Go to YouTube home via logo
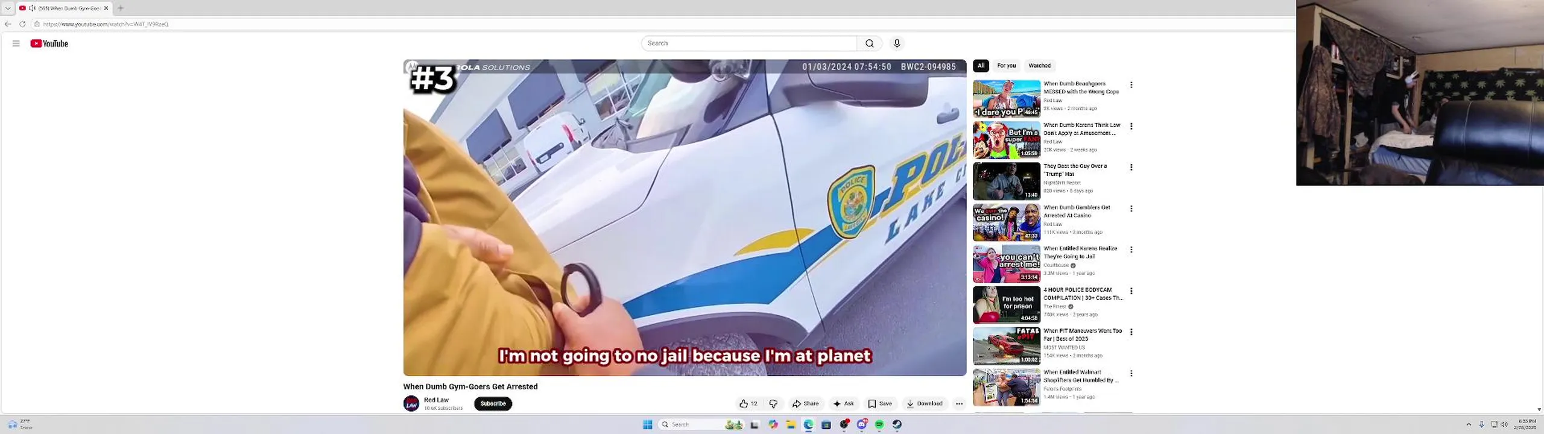Viewport: 1544px width, 434px height. [x=49, y=43]
